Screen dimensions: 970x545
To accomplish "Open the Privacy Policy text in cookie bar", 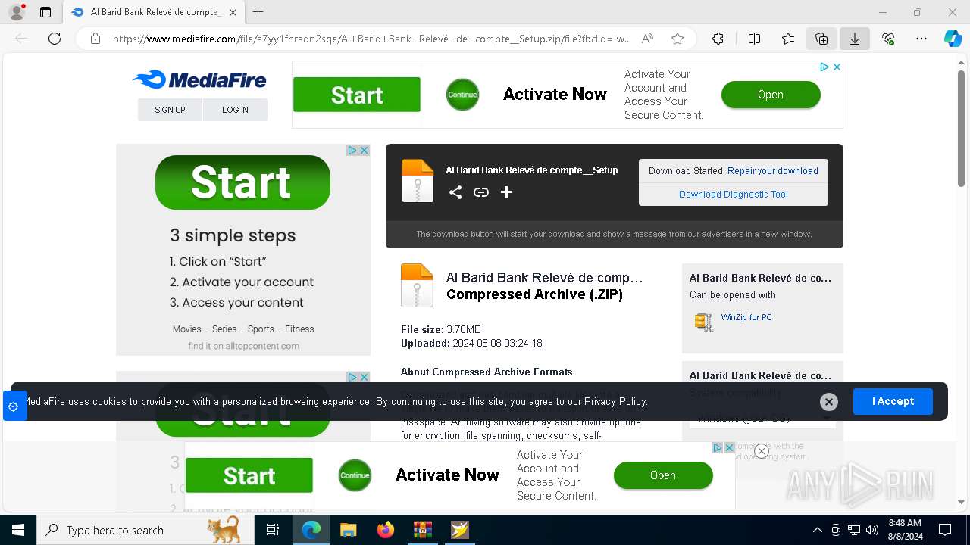I will (615, 402).
